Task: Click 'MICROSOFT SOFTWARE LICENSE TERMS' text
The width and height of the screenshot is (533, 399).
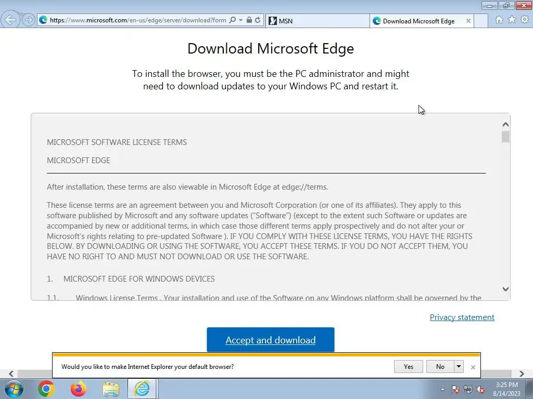Action: click(x=117, y=142)
